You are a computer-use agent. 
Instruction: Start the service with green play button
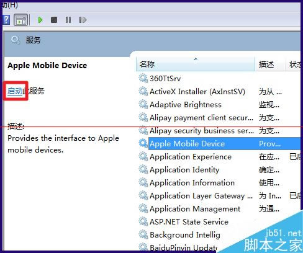(40, 20)
